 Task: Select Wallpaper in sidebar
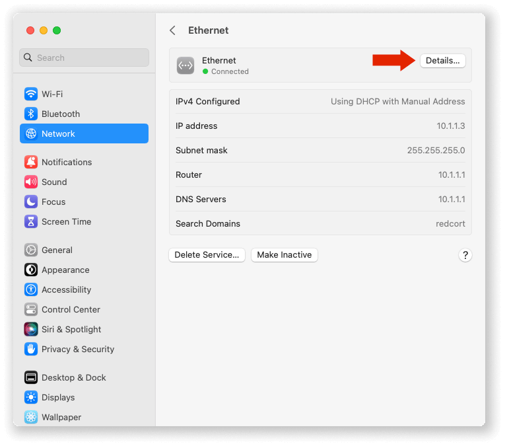coord(84,417)
